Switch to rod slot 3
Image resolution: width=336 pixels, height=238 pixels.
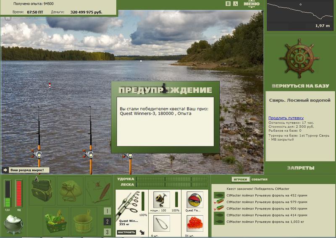(x=107, y=232)
